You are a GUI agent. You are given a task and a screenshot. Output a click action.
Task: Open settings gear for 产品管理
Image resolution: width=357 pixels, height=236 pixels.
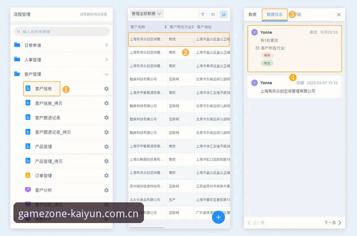click(107, 147)
